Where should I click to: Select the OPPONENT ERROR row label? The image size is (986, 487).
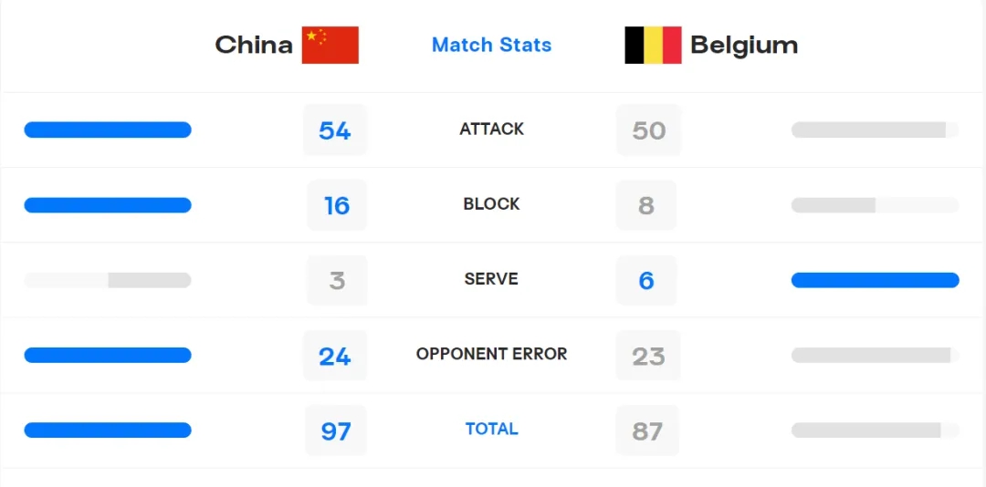click(x=491, y=354)
